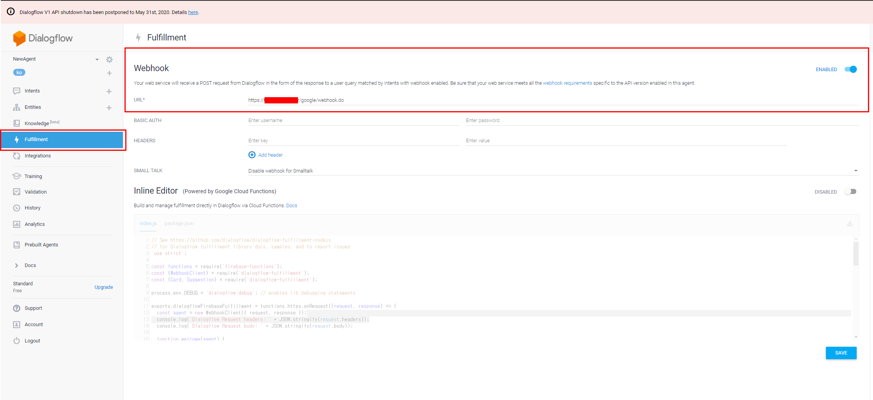Click the code editor vertical scrollbar
Viewport: 873px width, 400px height.
tap(856, 253)
